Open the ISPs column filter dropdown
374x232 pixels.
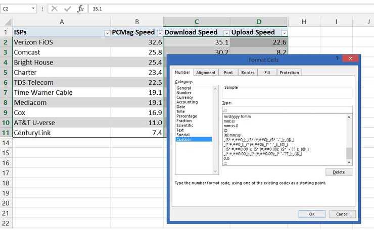click(107, 33)
